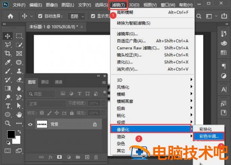Choose the Path Selection arrow tool
The height and width of the screenshot is (165, 231).
click(x=19, y=106)
